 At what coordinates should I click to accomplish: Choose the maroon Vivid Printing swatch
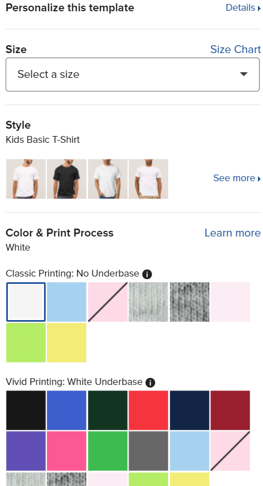pos(230,410)
